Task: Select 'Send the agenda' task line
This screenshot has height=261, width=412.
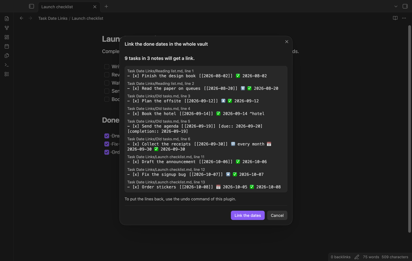Action: 195,129
